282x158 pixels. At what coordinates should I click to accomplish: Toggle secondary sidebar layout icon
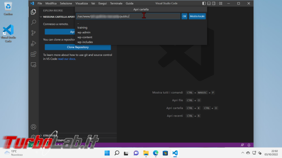coord(213,3)
